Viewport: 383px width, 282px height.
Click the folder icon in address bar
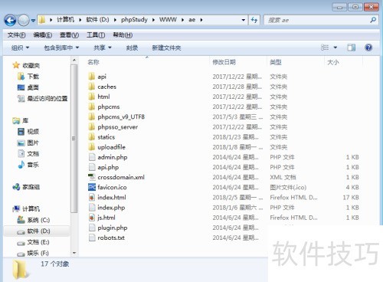(x=42, y=20)
